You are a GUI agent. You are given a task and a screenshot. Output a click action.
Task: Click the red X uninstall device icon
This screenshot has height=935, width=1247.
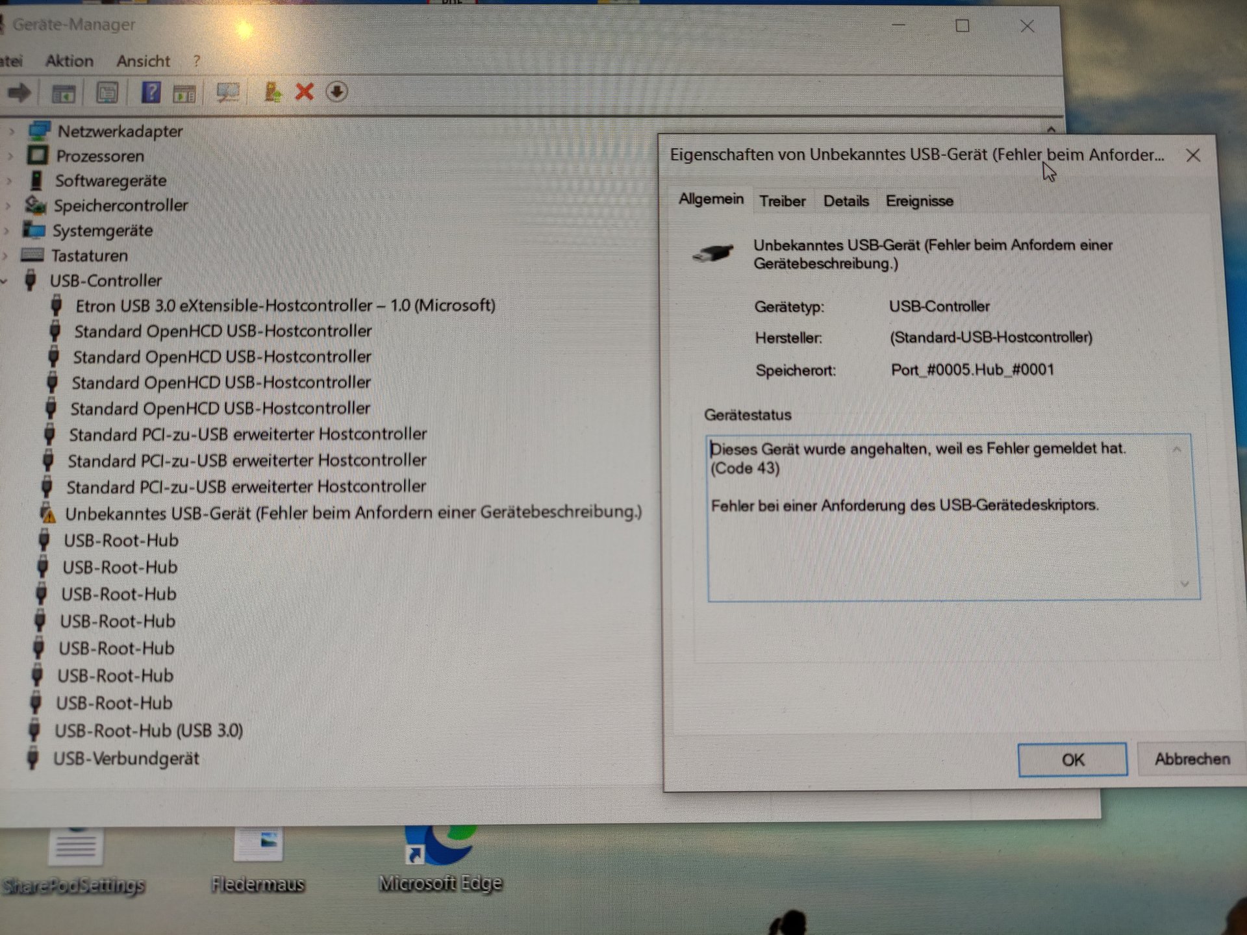304,92
